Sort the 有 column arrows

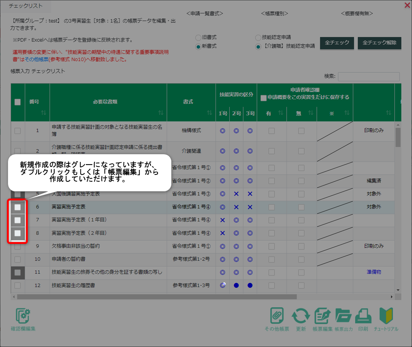[281, 113]
